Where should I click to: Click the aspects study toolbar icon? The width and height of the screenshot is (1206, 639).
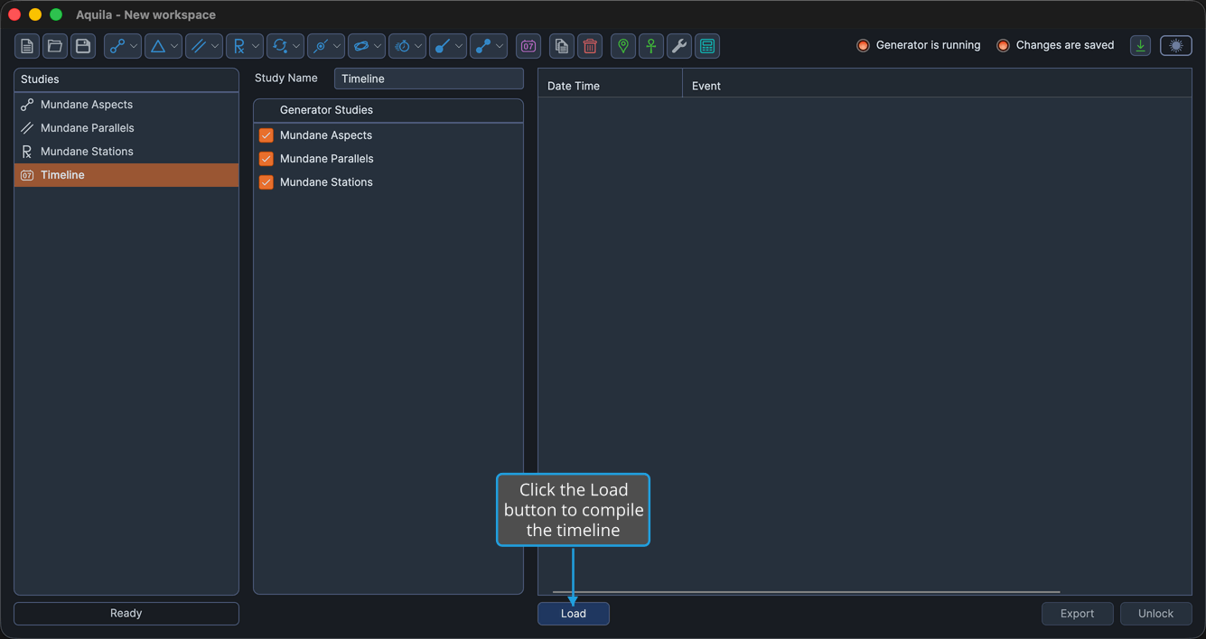click(x=117, y=46)
